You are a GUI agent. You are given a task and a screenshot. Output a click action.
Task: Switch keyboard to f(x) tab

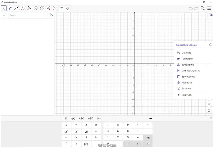73,119
